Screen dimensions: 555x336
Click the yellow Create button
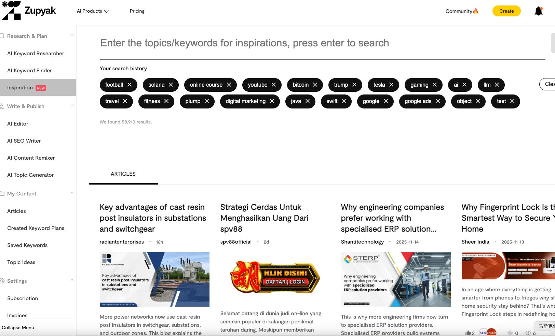click(x=506, y=11)
